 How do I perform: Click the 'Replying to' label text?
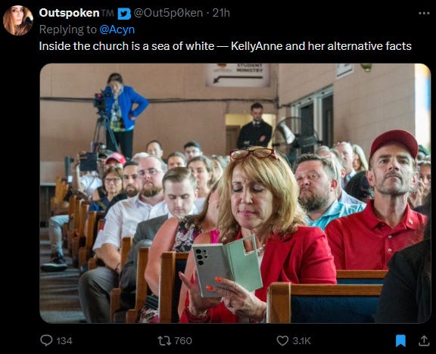(68, 29)
